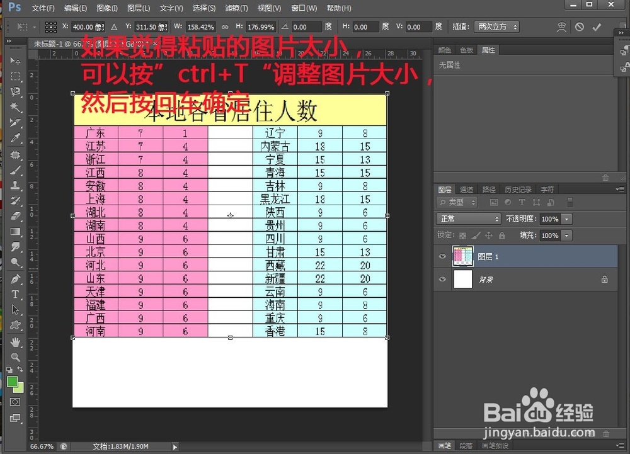Hide layer 图层 1
This screenshot has width=630, height=454.
(x=442, y=256)
